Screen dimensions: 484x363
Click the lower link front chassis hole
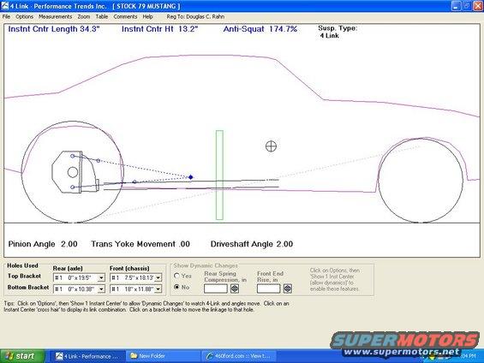click(134, 182)
